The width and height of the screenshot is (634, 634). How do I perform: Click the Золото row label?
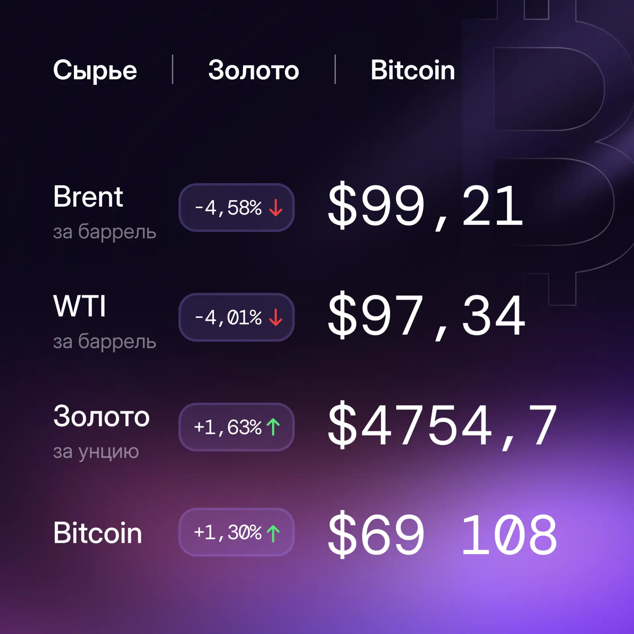[101, 417]
